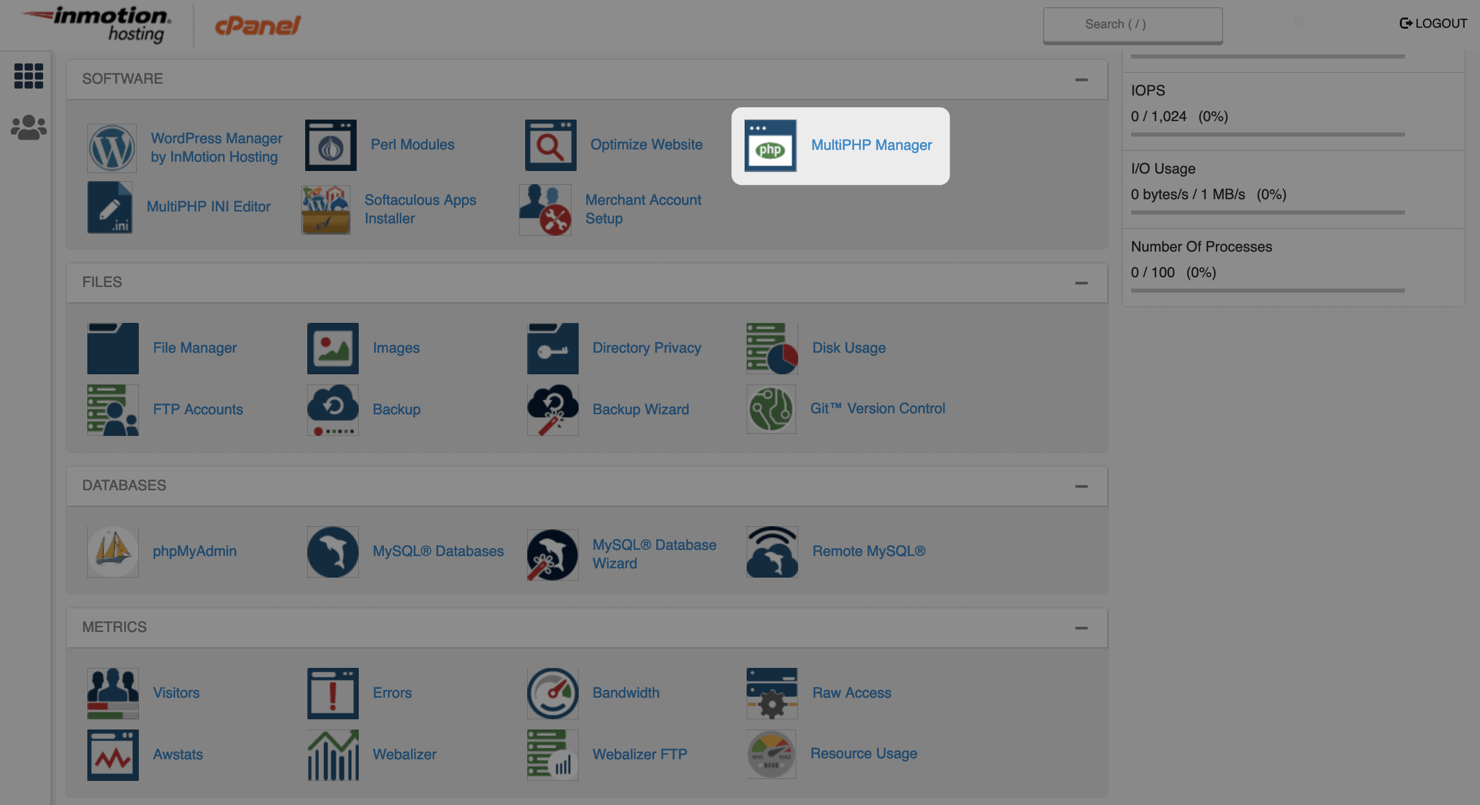Image resolution: width=1480 pixels, height=805 pixels.
Task: Click the cPanel logo
Action: coord(257,25)
